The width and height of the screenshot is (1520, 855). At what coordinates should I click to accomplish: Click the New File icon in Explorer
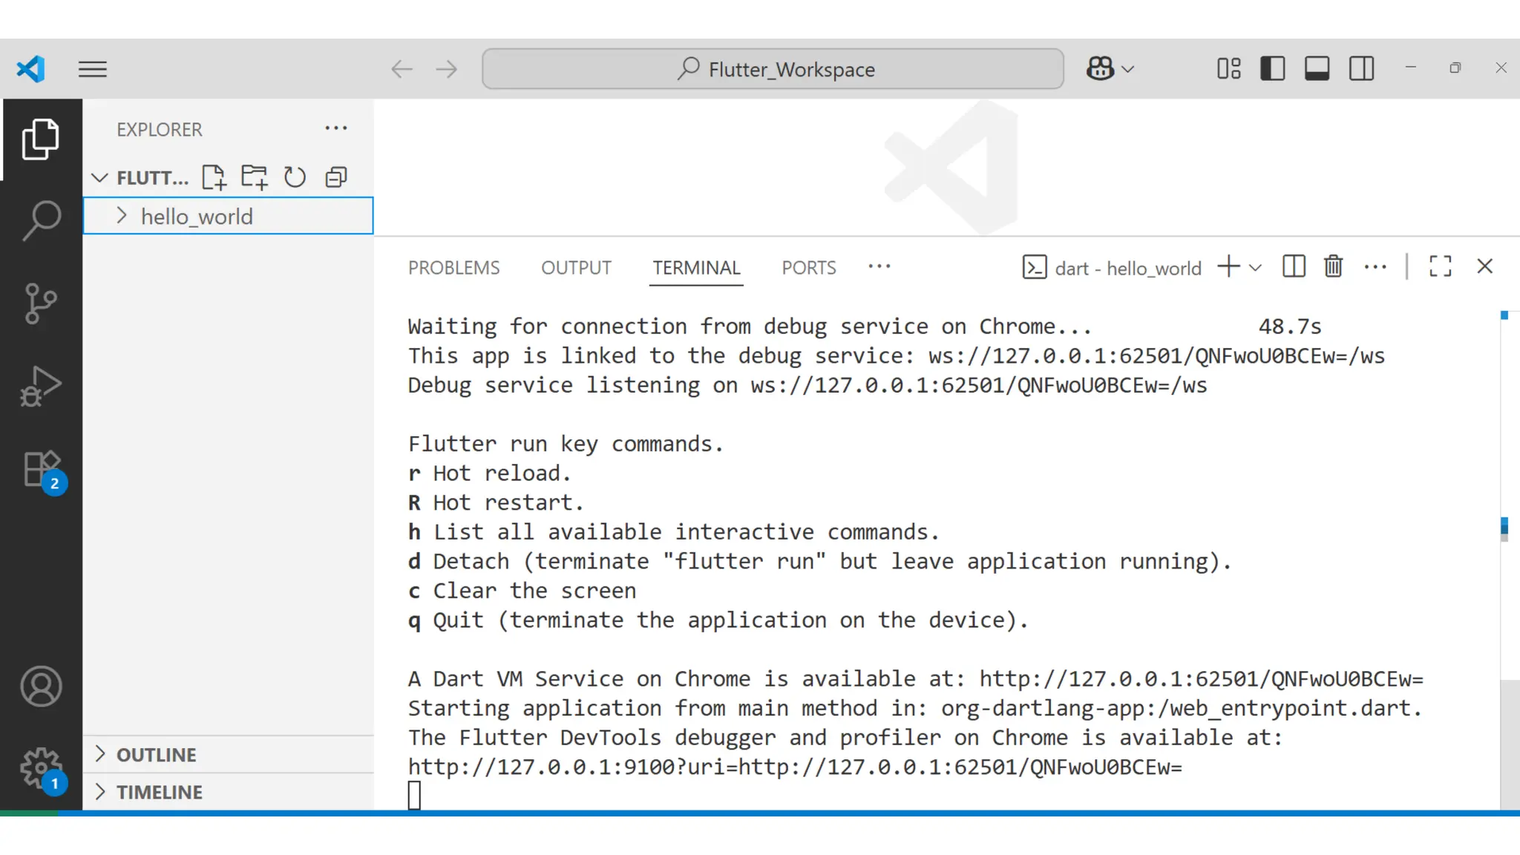pos(214,177)
